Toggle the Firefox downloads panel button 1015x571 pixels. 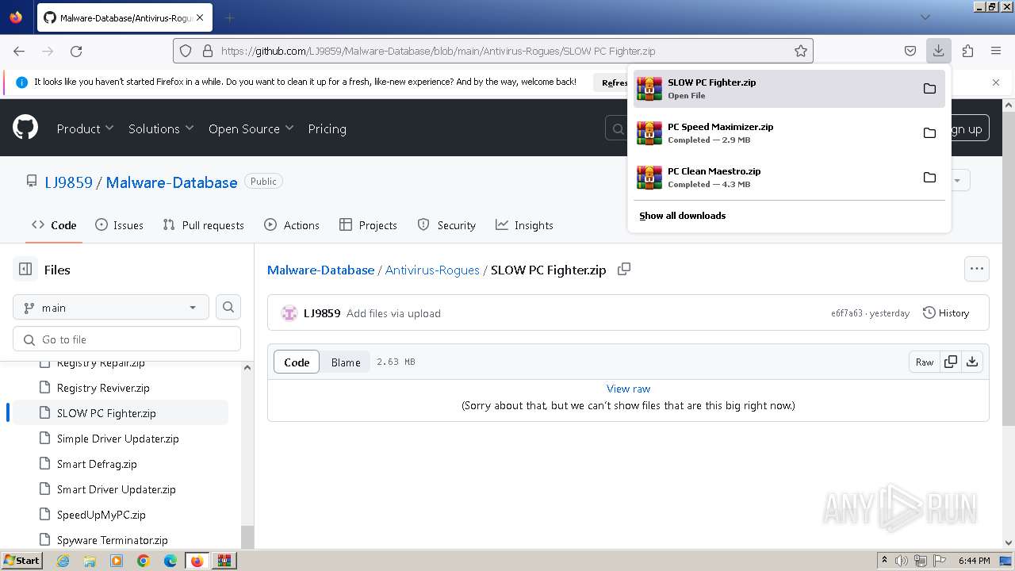[938, 51]
